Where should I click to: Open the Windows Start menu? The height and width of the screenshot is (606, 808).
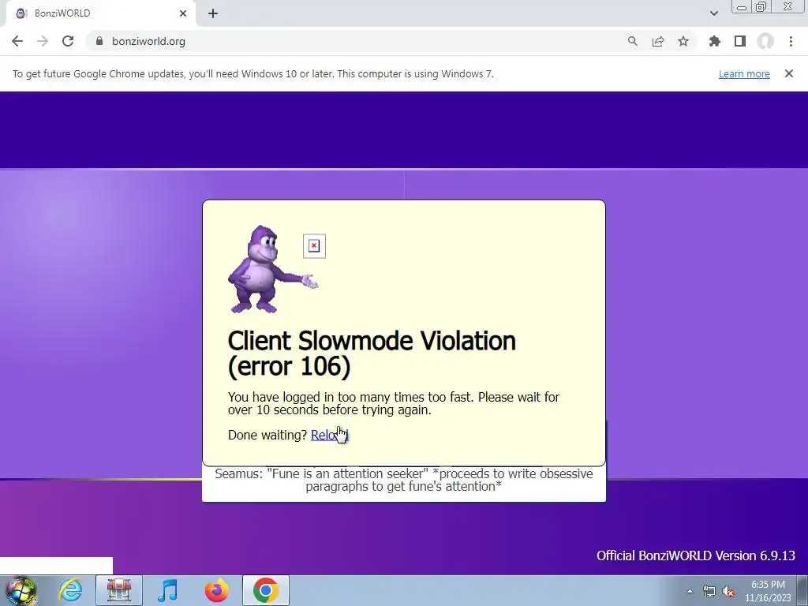pos(21,590)
